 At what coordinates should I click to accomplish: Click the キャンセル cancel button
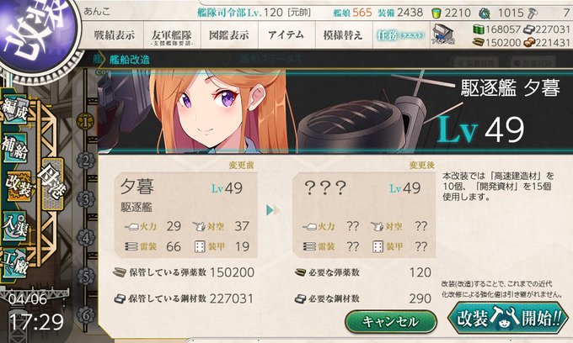391,321
